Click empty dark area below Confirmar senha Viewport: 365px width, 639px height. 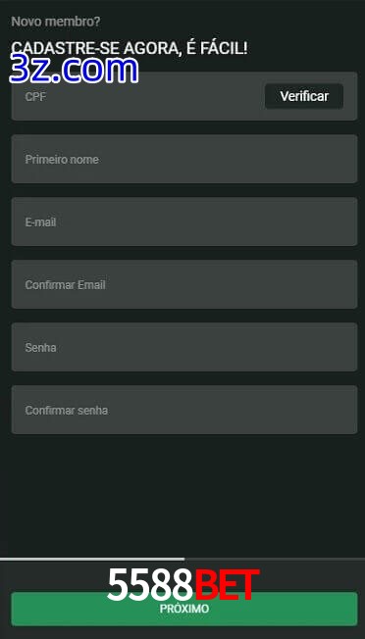184,495
